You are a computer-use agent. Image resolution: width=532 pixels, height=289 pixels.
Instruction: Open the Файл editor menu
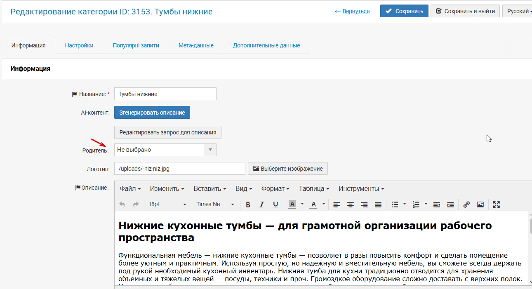(x=130, y=189)
